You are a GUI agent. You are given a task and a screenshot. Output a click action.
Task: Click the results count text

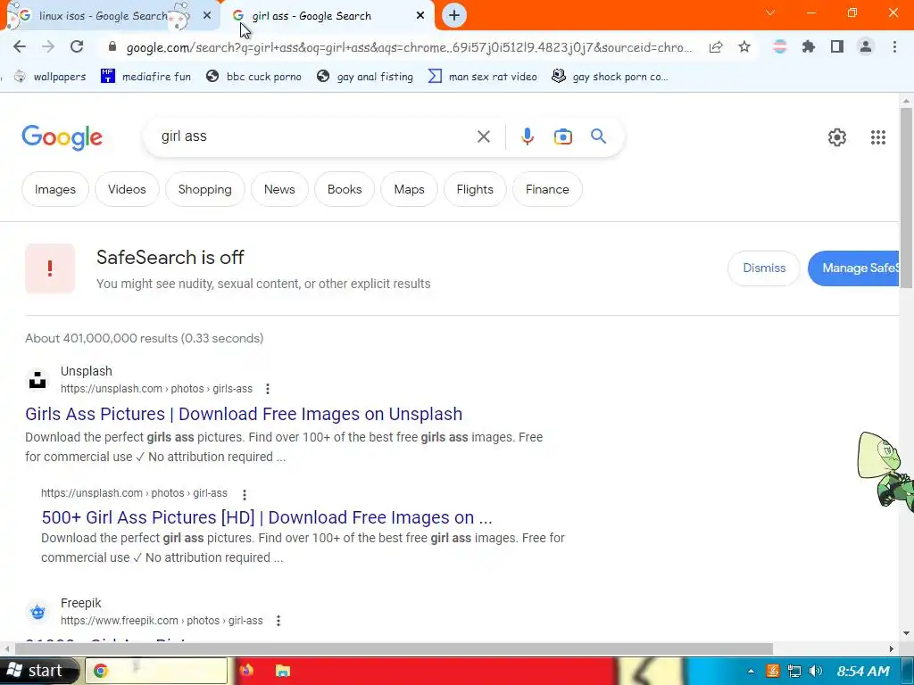tap(144, 338)
